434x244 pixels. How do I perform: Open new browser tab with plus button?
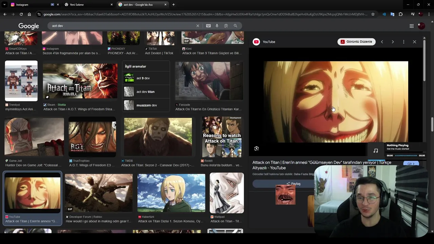174,4
